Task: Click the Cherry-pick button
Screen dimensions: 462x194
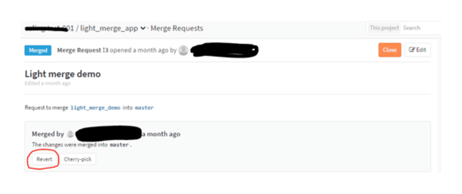Action: coord(78,159)
